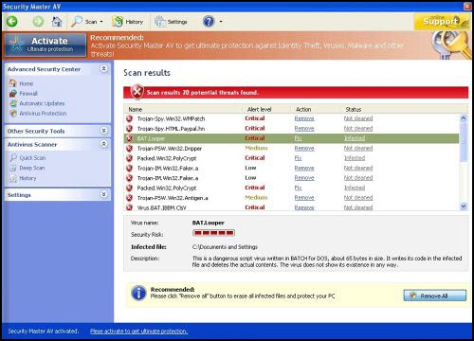Select the Trojan-PSW.Win32.Dripper row
The height and width of the screenshot is (341, 474).
coord(291,149)
